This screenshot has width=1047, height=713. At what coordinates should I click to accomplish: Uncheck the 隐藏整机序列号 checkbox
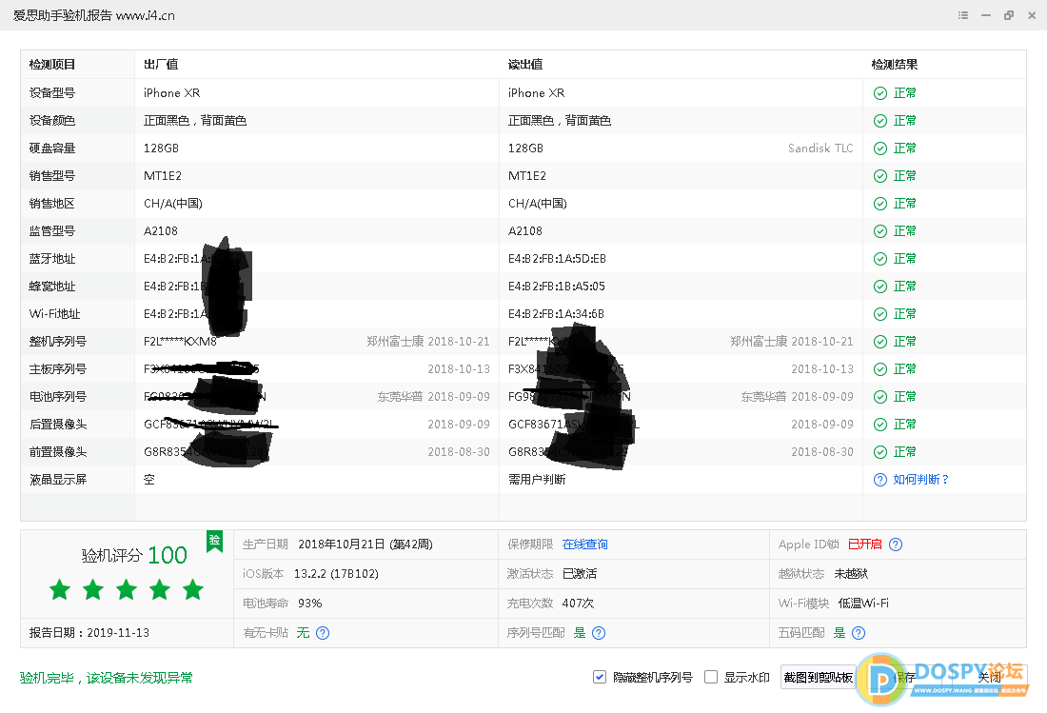pos(600,677)
